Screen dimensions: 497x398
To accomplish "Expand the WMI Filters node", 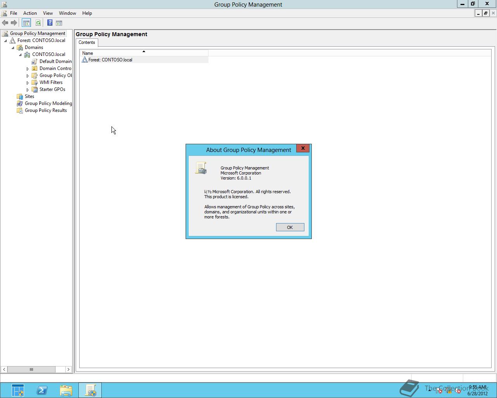I will pos(28,83).
